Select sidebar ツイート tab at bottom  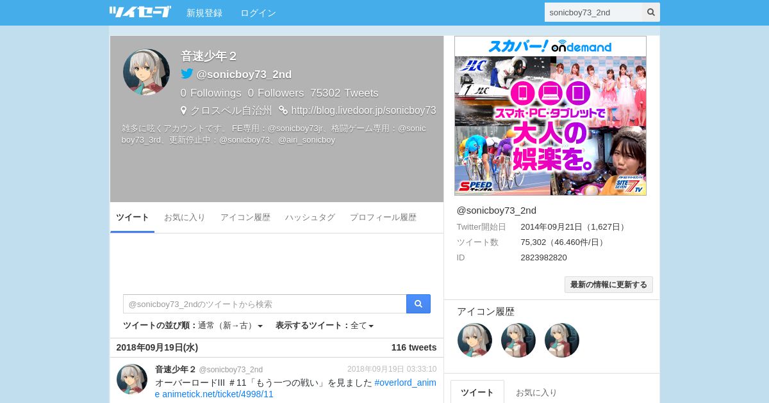(x=477, y=392)
